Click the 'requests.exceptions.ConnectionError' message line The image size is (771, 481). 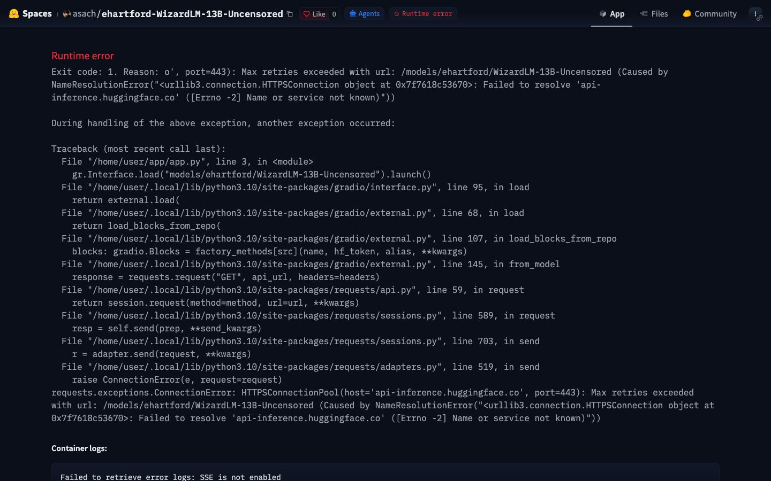373,392
